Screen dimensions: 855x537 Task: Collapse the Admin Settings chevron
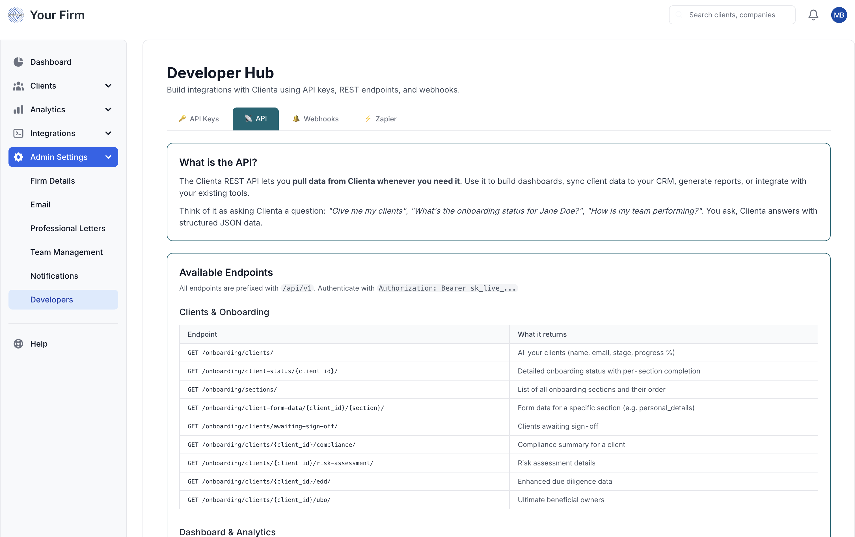[108, 157]
